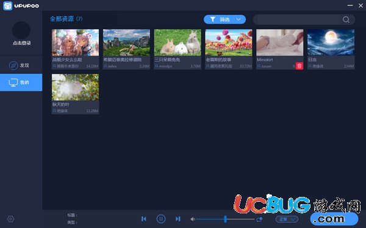
Task: Open the 正常 display mode dropdown
Action: pyautogui.click(x=287, y=219)
